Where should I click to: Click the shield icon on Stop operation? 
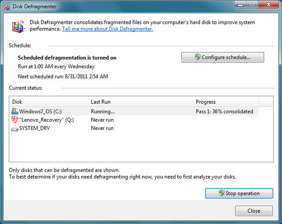click(222, 193)
